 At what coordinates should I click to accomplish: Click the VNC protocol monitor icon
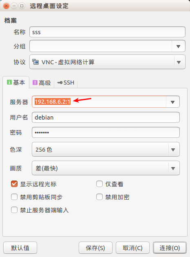[x=35, y=62]
